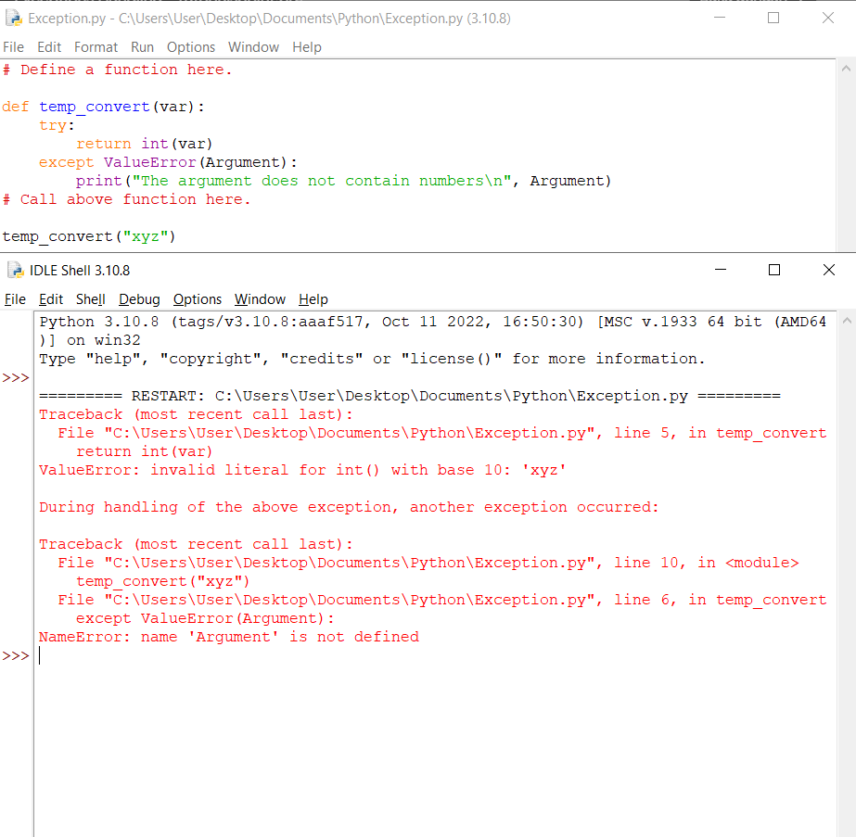Open the Debug menu in the Shell window
The height and width of the screenshot is (837, 856).
click(x=139, y=299)
